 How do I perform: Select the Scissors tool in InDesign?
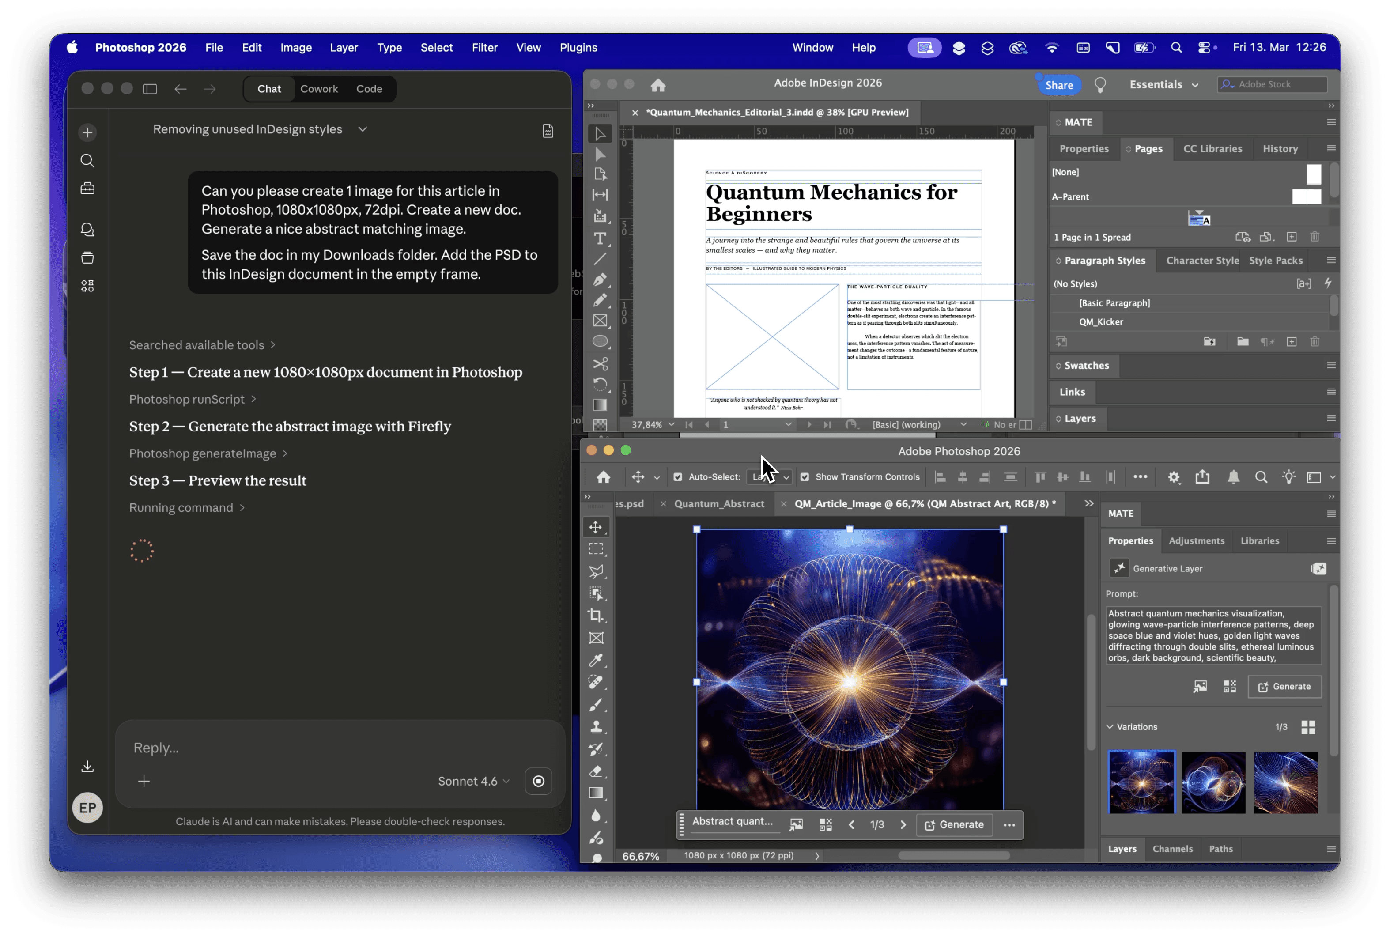coord(600,363)
